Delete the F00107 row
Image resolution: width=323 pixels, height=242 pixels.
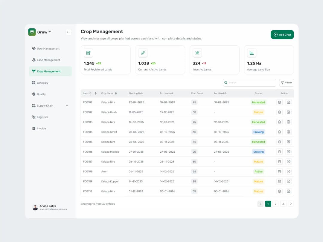click(279, 162)
